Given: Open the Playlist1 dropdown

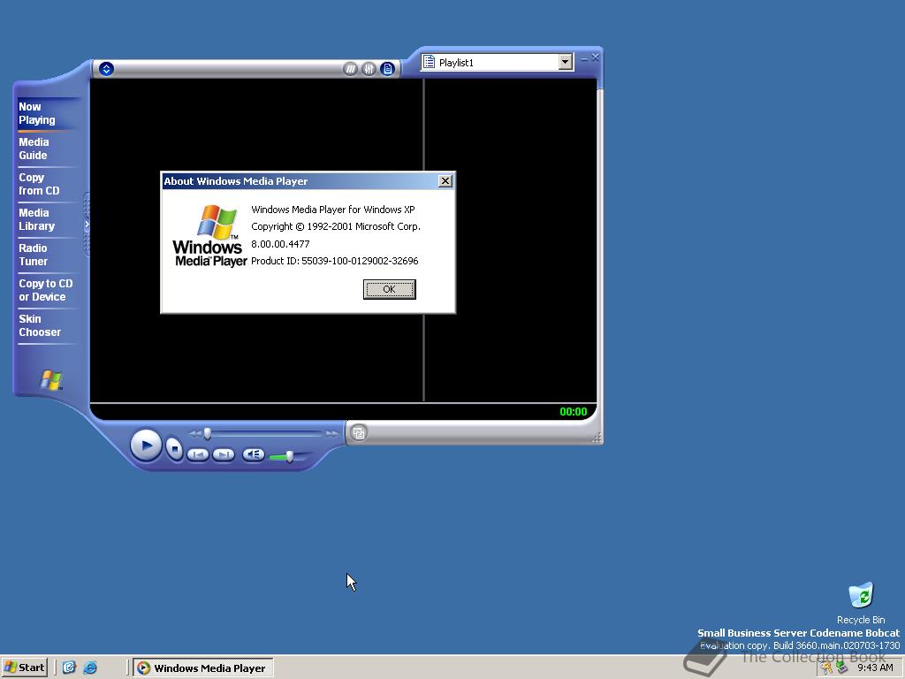Looking at the screenshot, I should (x=565, y=62).
